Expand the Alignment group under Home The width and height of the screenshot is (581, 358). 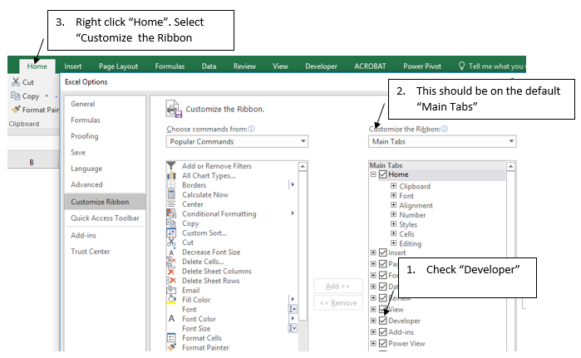point(393,204)
